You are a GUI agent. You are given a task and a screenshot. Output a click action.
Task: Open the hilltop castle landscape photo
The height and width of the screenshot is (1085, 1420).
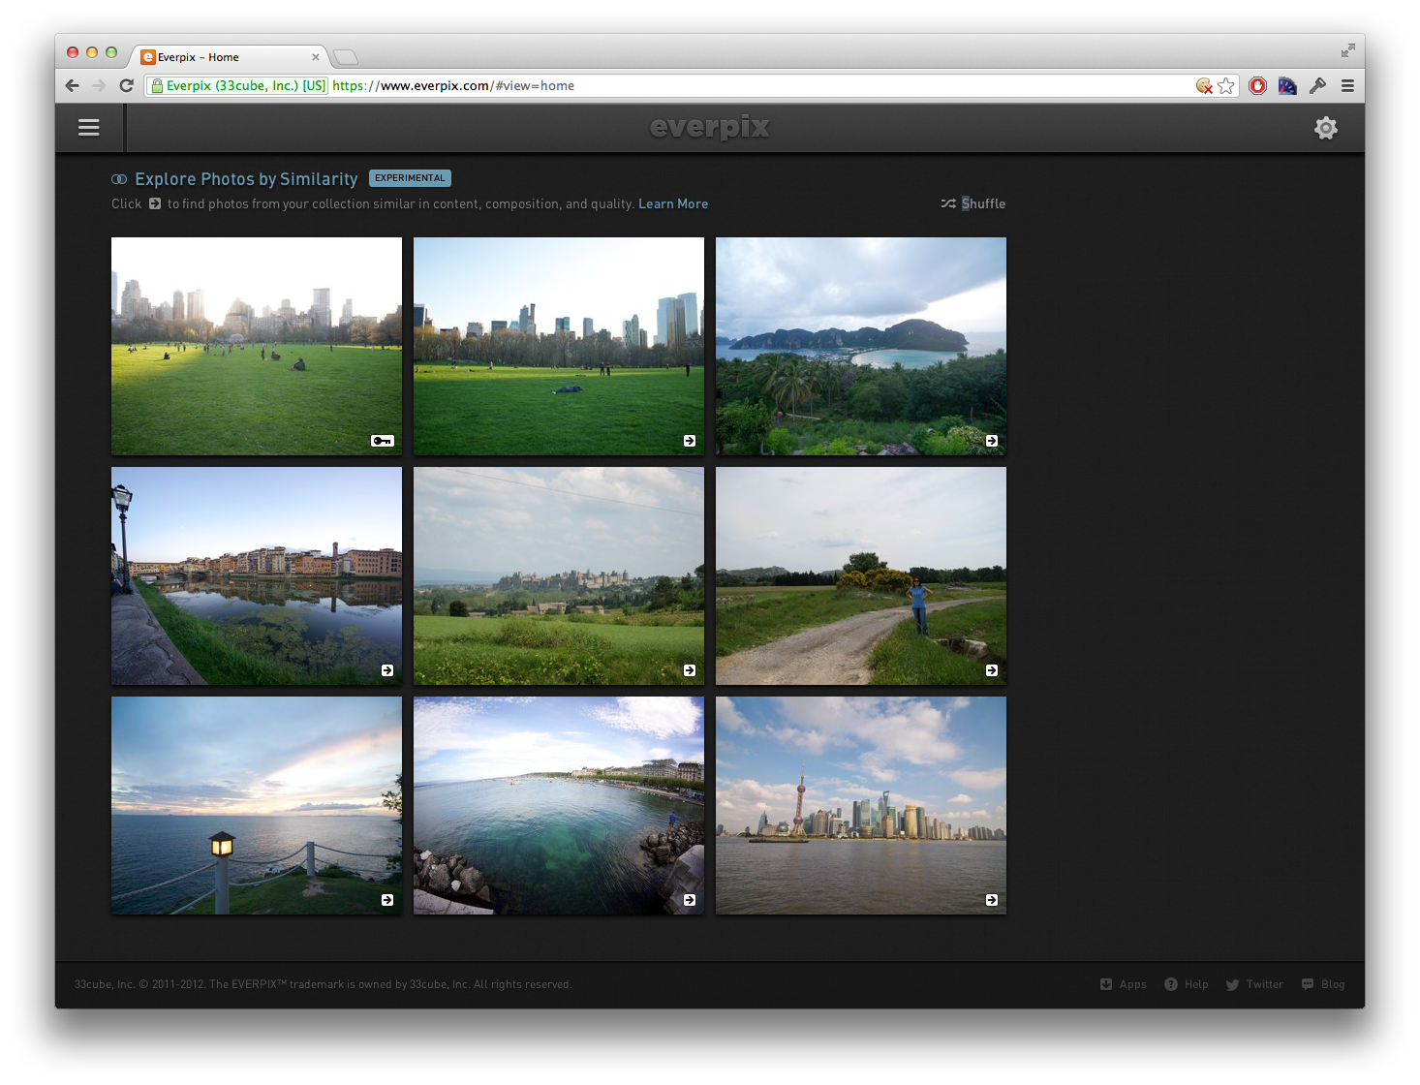558,575
